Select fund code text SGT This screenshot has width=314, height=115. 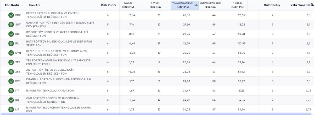(x=18, y=25)
